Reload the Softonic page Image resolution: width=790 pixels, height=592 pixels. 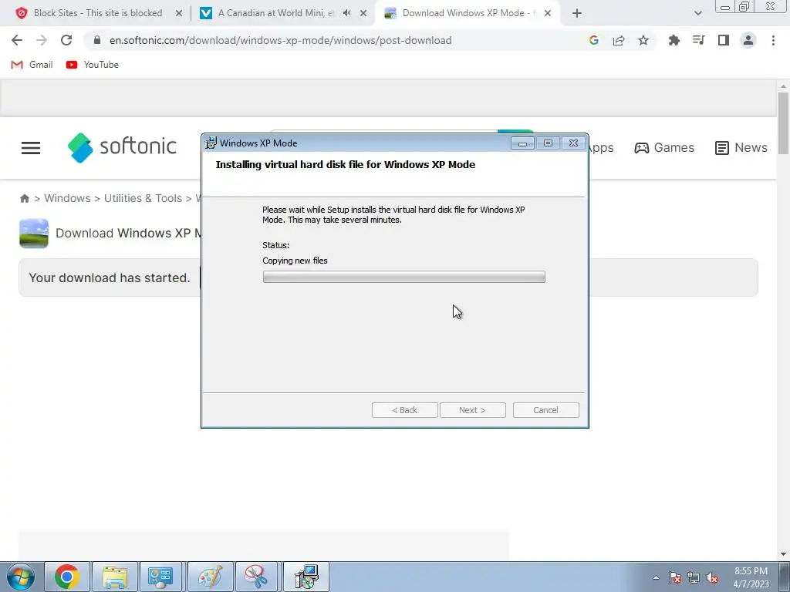click(66, 40)
